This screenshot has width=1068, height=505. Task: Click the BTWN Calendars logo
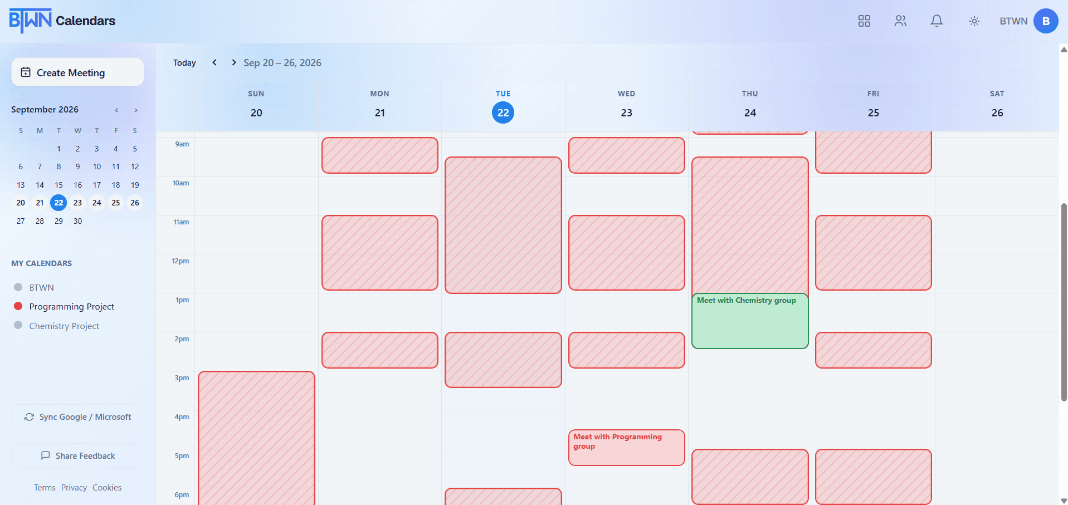point(62,21)
